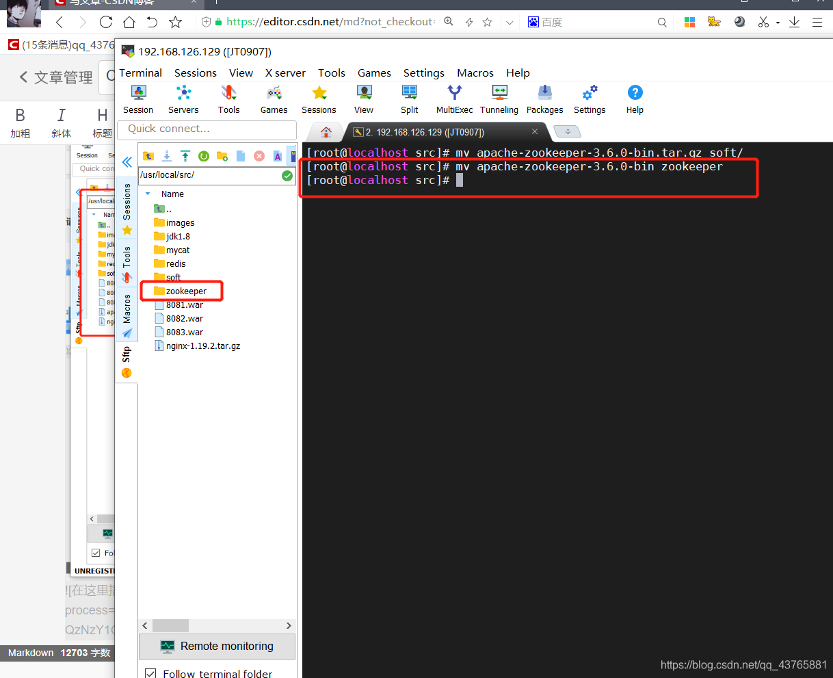Switch to the Sftp side tab
Viewport: 833px width, 678px height.
[127, 363]
